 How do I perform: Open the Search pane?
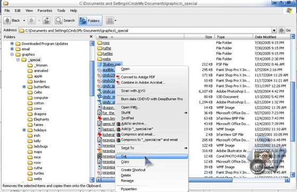tap(65, 21)
